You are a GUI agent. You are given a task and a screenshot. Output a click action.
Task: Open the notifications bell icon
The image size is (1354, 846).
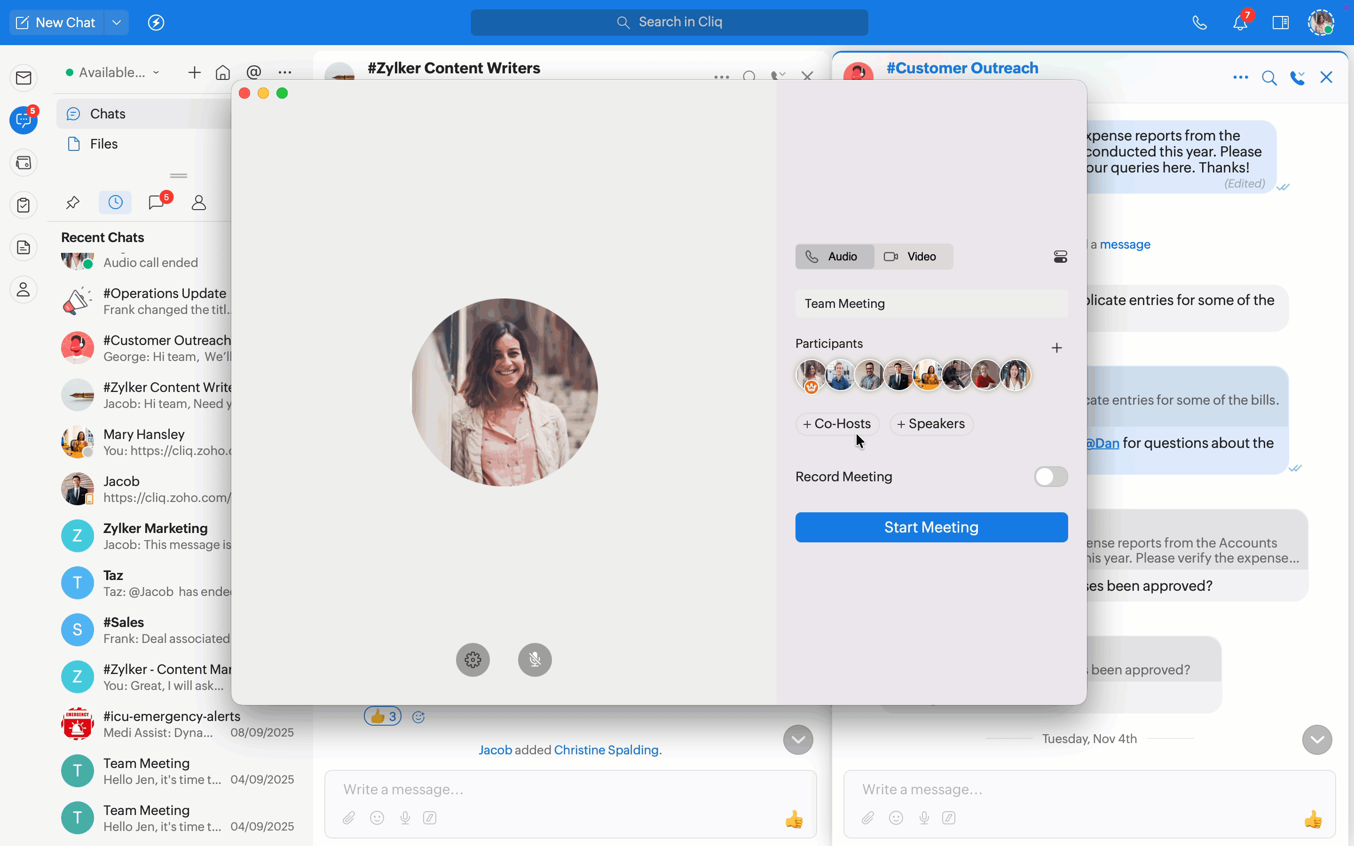point(1240,23)
